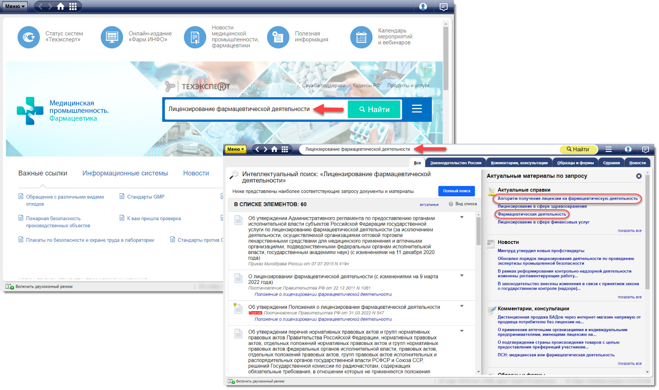Click the results list vertical scrollbar

pos(478,231)
